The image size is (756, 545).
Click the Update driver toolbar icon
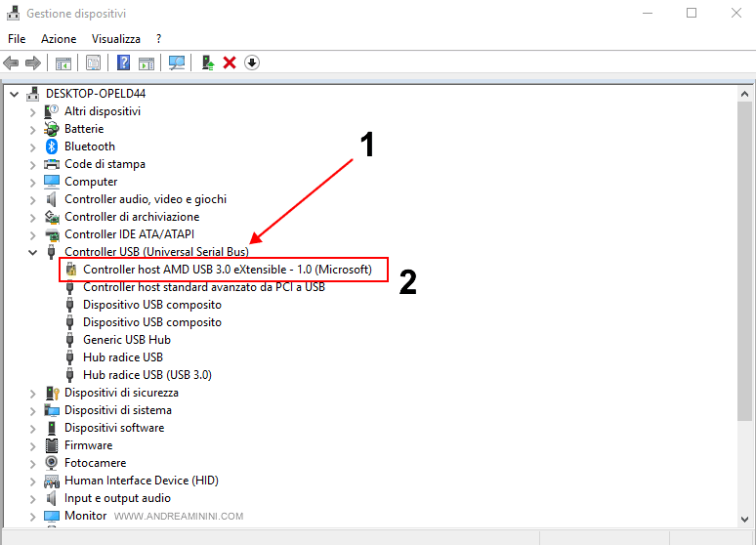(208, 63)
